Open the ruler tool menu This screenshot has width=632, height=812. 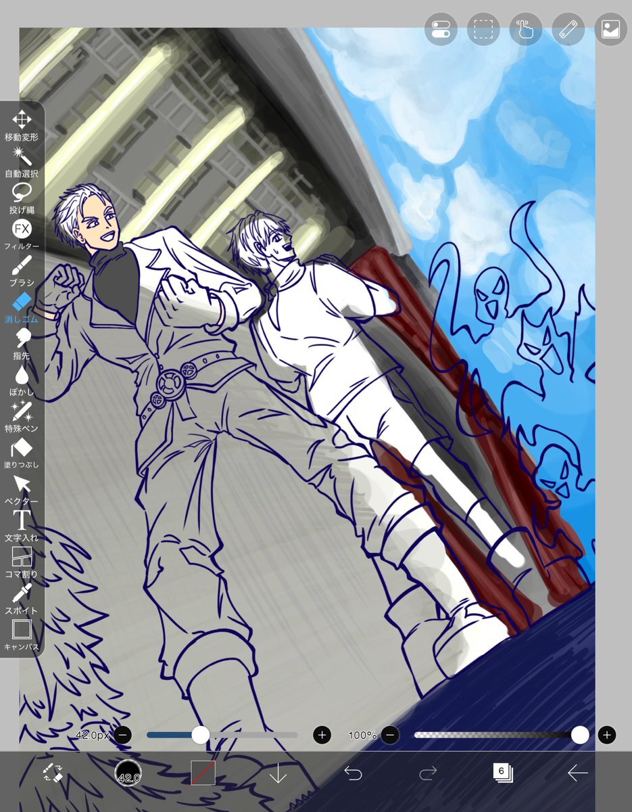click(x=568, y=30)
